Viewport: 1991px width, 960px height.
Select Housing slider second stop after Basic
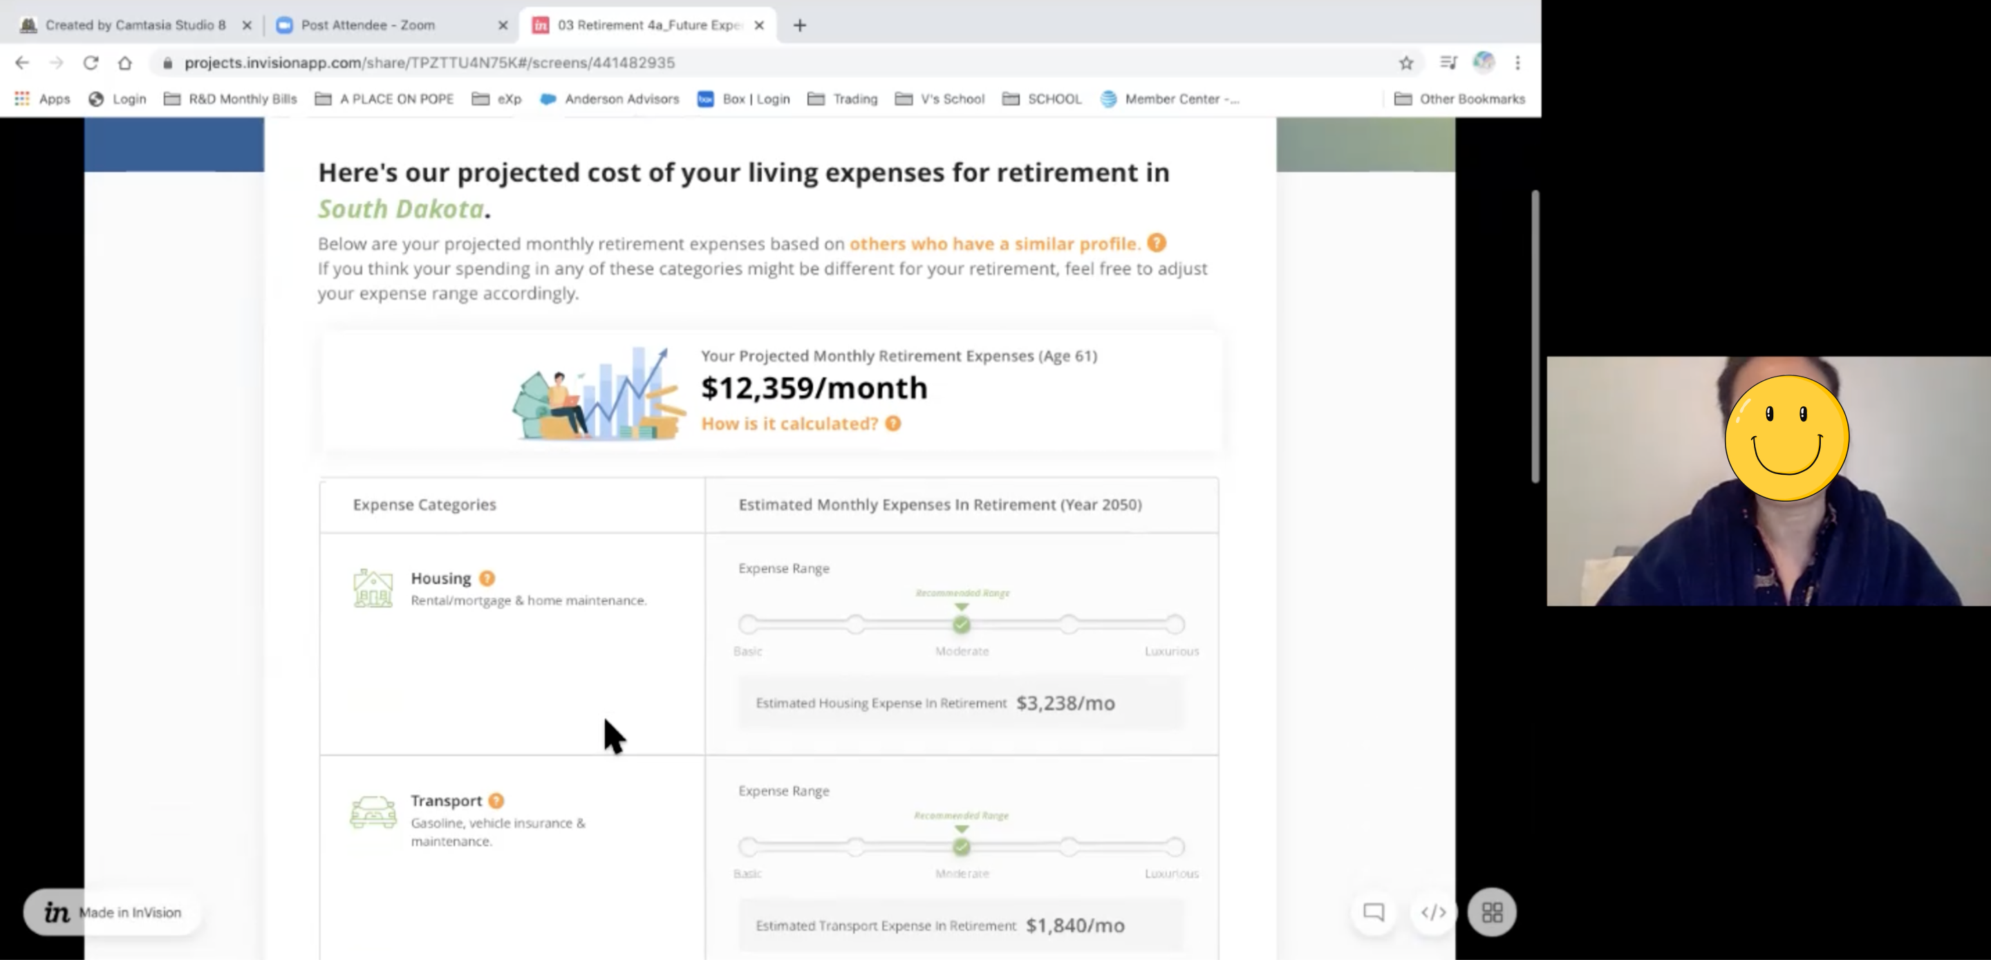[x=855, y=624]
